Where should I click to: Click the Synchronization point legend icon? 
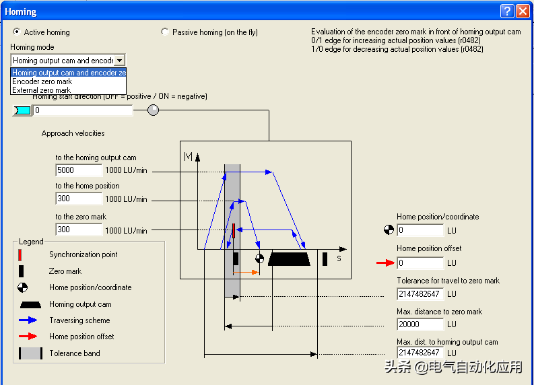point(20,254)
